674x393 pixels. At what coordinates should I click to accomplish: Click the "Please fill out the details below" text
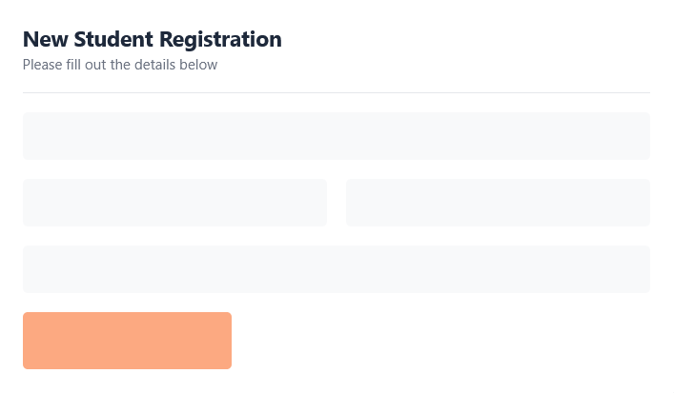point(120,66)
